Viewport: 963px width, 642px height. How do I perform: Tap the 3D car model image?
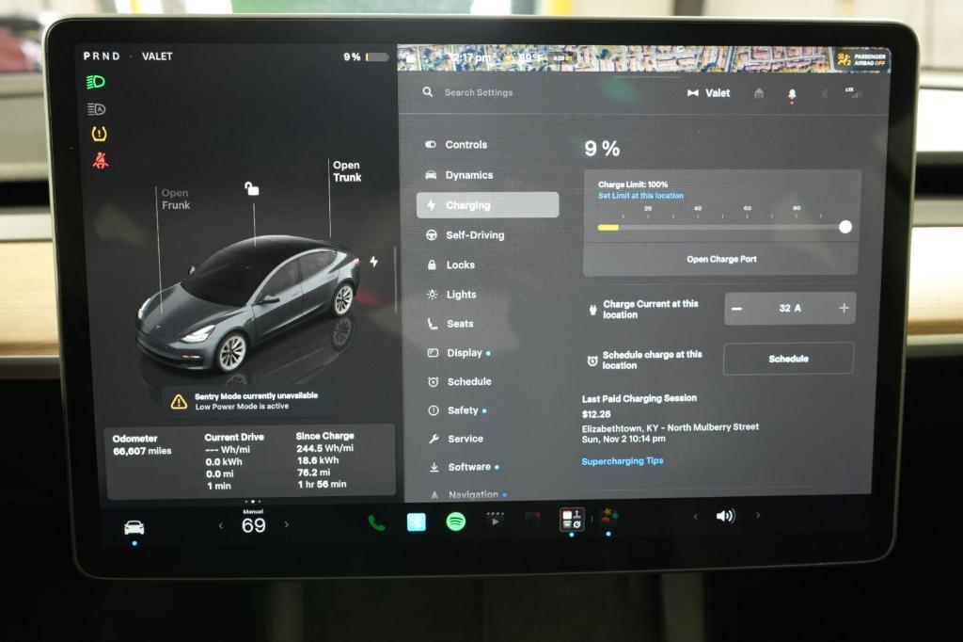pos(248,304)
